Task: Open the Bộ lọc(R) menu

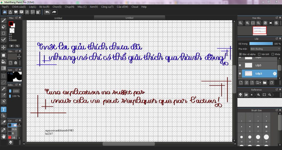Action: click(x=44, y=7)
